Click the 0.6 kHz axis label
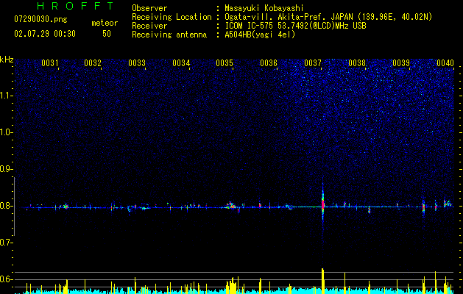This screenshot has width=463, height=294. (x=7, y=279)
